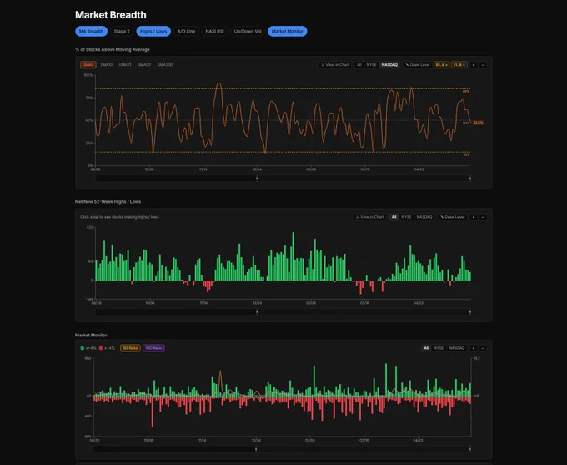
Task: Click the 'Market Breadth' page title
Action: coord(111,15)
